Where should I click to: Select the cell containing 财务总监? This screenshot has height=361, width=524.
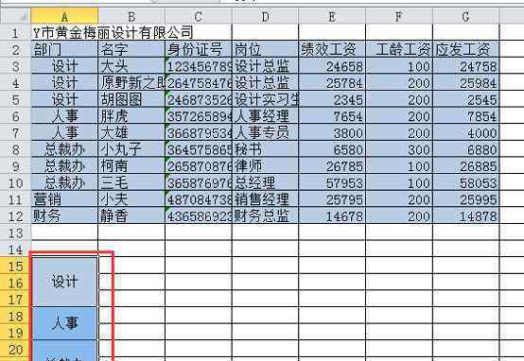click(265, 216)
